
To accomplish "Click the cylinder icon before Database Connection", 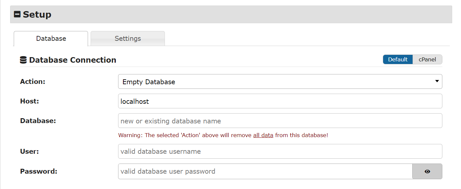I will coord(23,59).
